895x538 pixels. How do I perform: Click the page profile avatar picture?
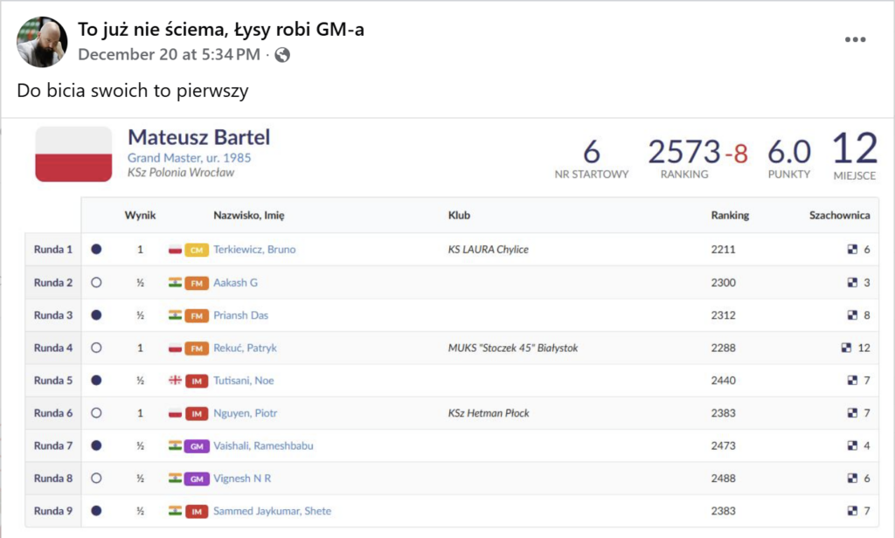42,41
